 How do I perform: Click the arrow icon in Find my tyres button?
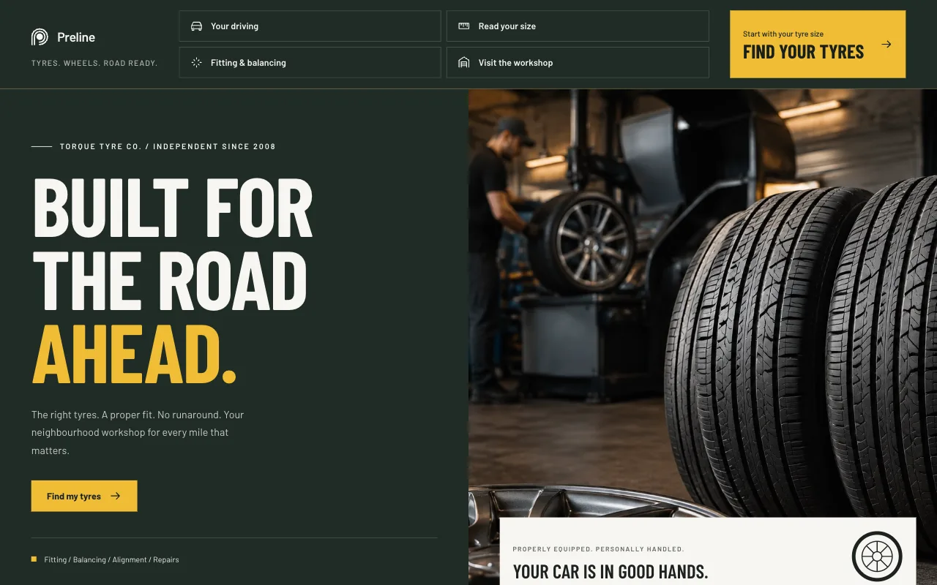(115, 496)
